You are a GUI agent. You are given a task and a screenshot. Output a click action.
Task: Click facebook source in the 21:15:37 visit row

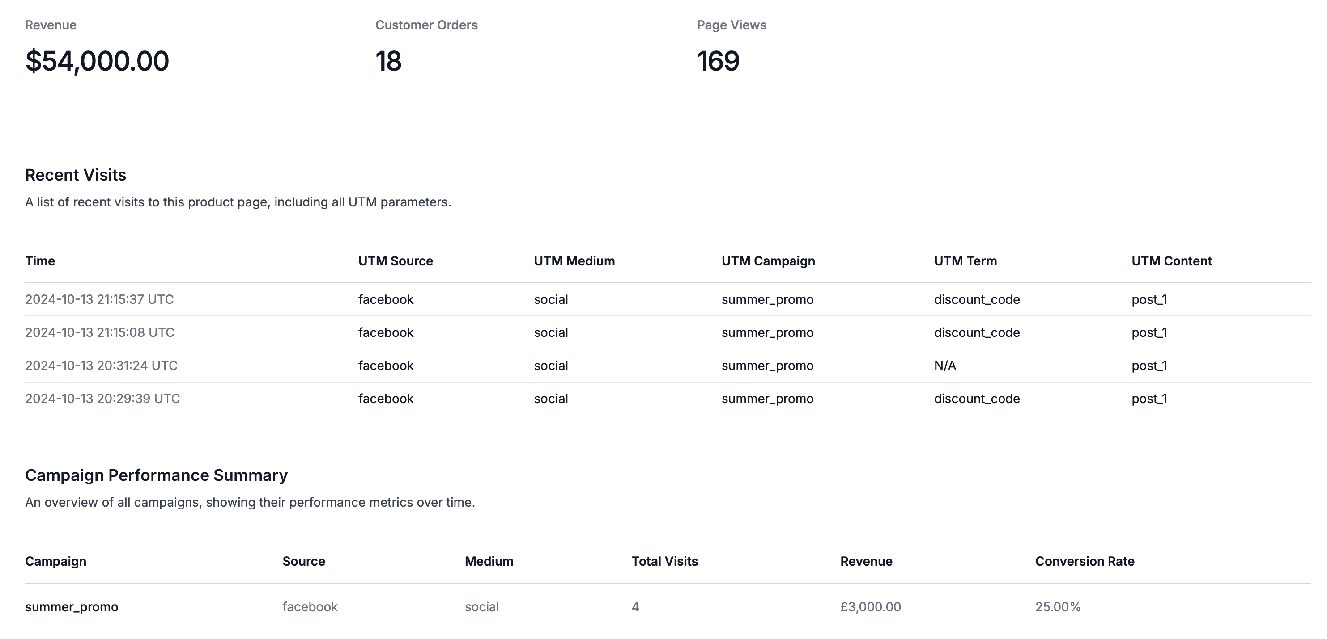tap(386, 299)
